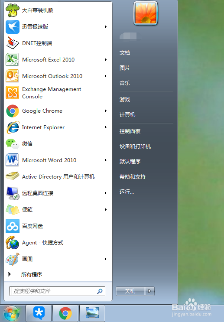Screen dimensions: 224x322
Task: Click the 关机 shutdown button
Action: coord(130,291)
